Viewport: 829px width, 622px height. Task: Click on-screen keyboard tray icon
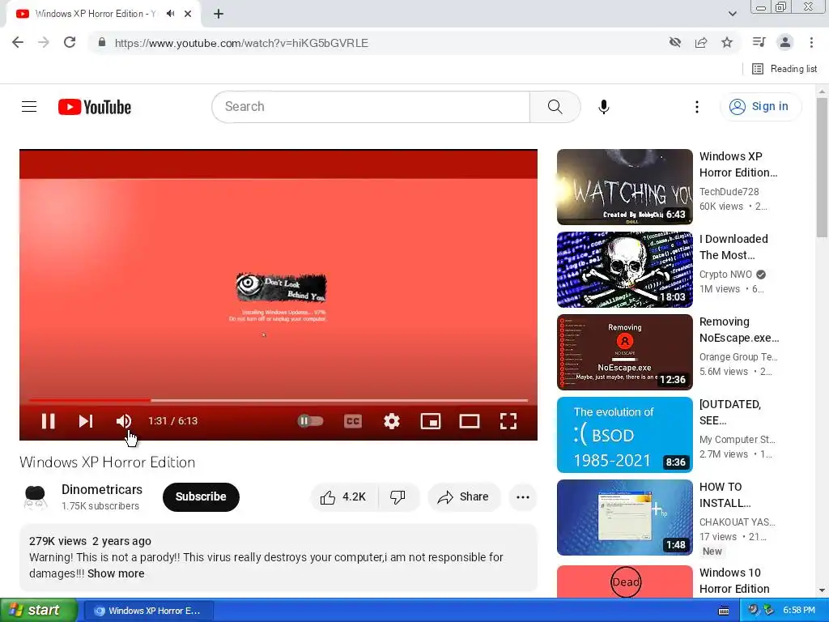click(724, 611)
